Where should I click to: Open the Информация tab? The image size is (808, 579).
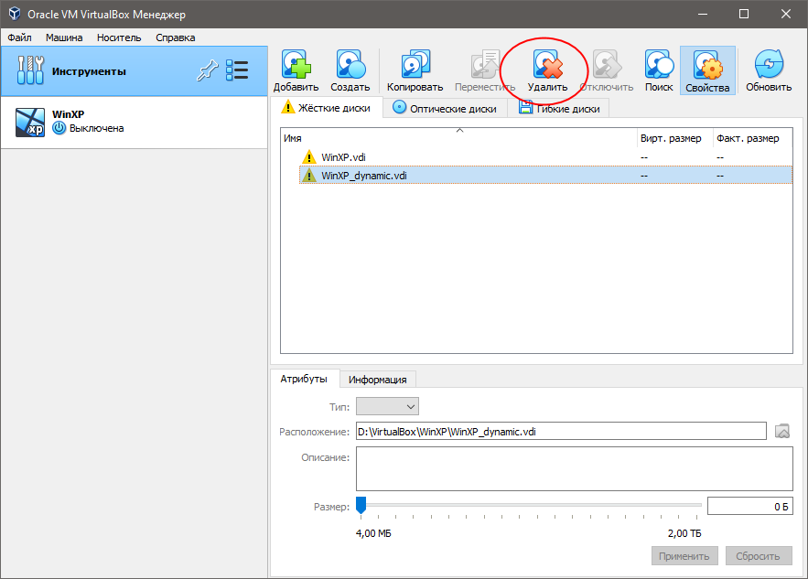point(378,380)
